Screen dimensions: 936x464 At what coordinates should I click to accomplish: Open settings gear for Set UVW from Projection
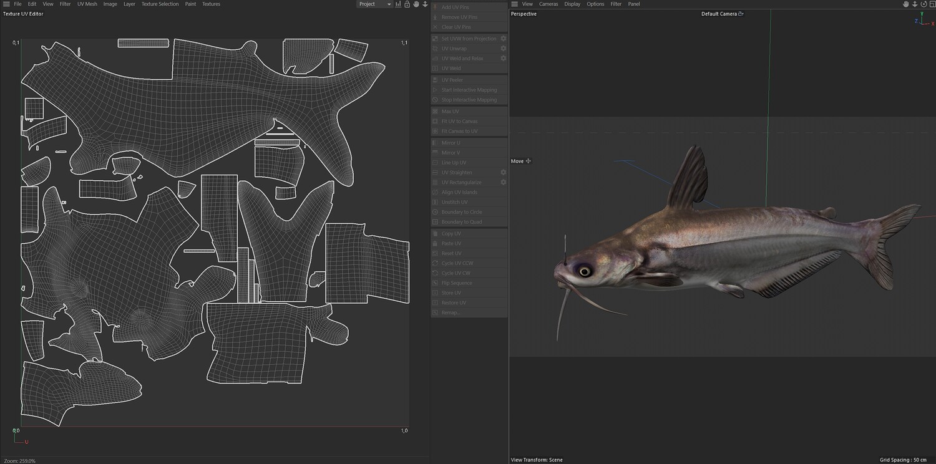pyautogui.click(x=503, y=39)
